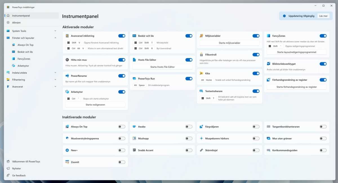Click the PowerRename module icon
Viewport: 338px width, 183px height.
67,76
